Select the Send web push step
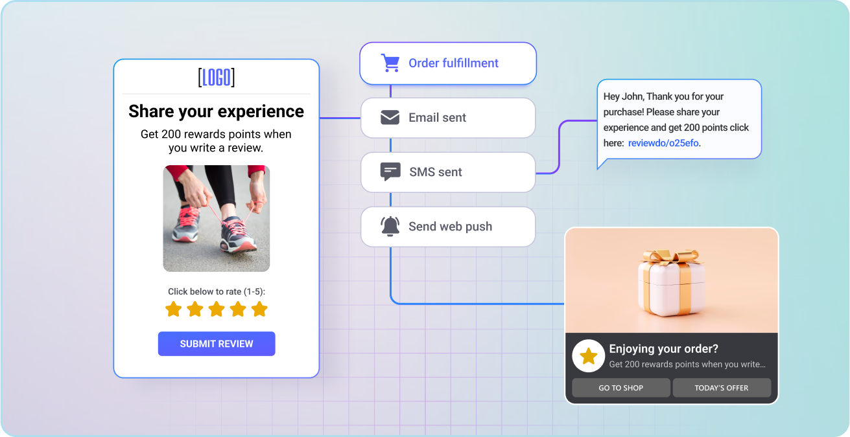Viewport: 850px width, 437px height. (448, 227)
